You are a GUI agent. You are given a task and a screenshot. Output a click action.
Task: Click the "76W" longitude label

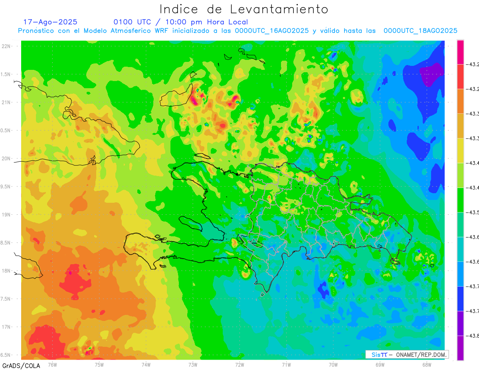pyautogui.click(x=52, y=364)
